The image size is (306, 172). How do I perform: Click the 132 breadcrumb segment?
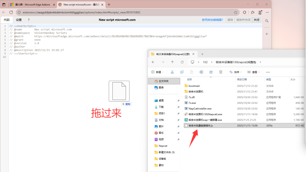point(205,62)
